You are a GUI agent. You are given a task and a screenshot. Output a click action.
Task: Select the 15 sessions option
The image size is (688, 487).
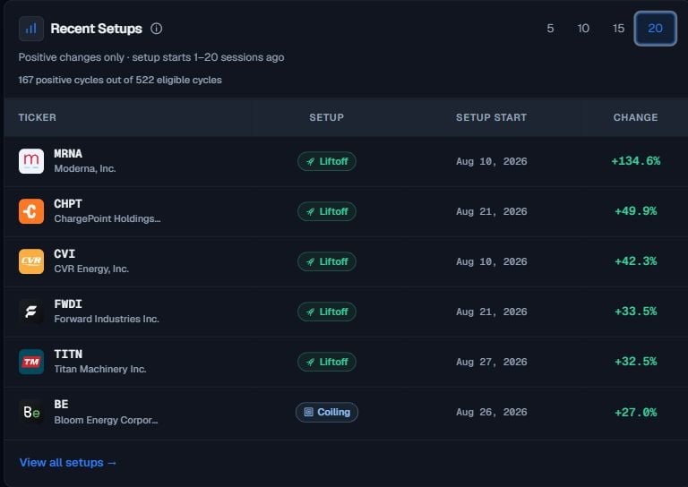[619, 29]
